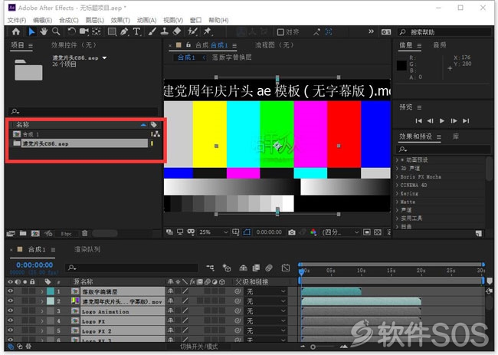Select the Roto Brush tool

coord(192,31)
